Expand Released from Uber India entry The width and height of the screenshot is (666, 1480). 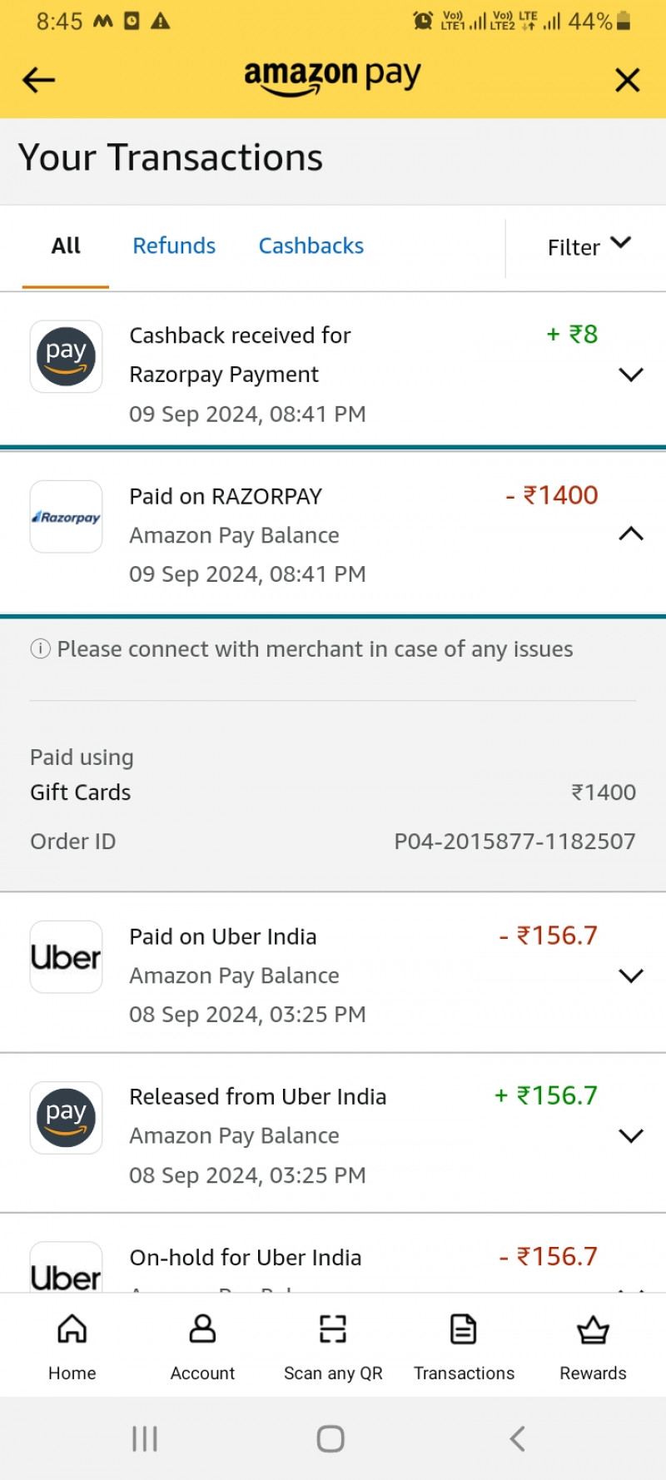(631, 1136)
